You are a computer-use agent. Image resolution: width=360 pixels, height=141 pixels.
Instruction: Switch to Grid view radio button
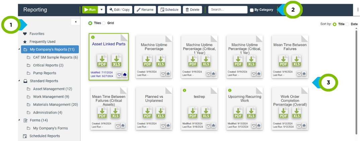103,23
